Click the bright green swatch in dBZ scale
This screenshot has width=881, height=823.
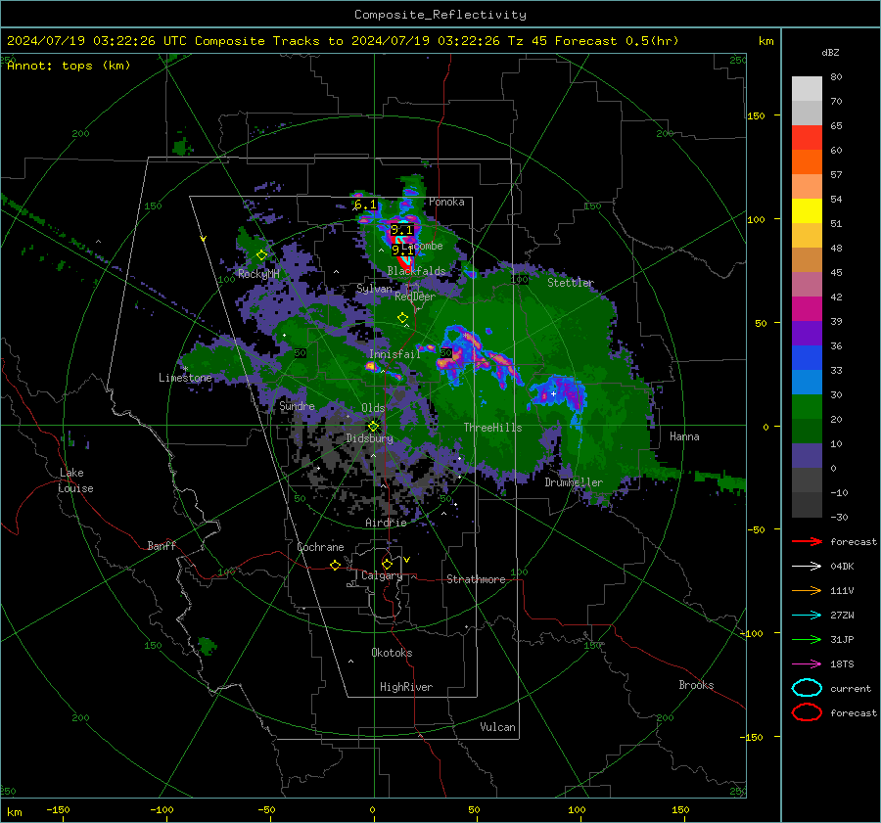tap(807, 406)
